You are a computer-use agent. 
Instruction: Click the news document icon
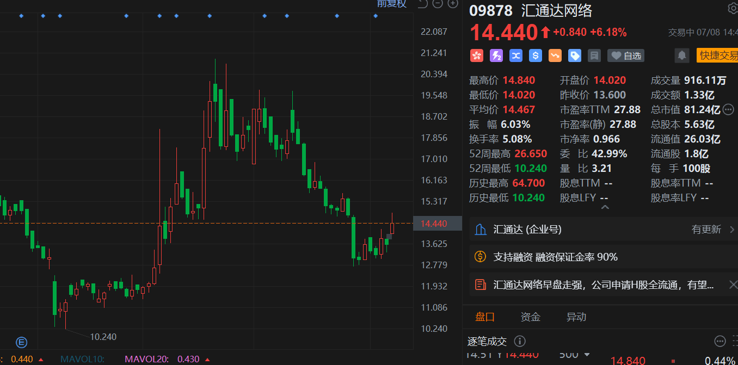[x=481, y=284]
